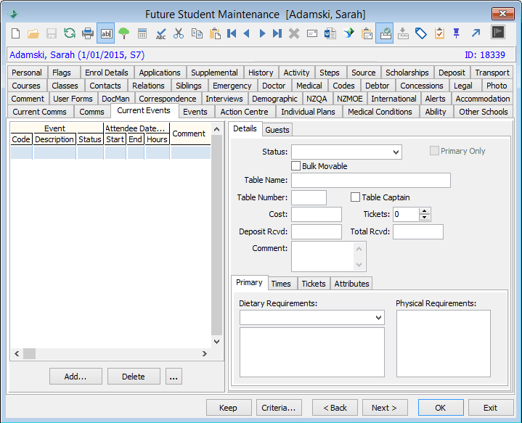Open the Times sub-tab

click(x=281, y=284)
